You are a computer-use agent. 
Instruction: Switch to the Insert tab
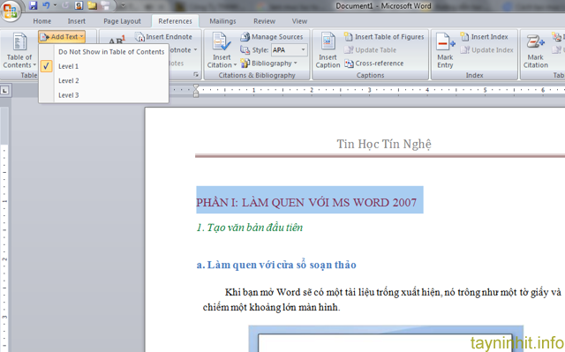(77, 21)
